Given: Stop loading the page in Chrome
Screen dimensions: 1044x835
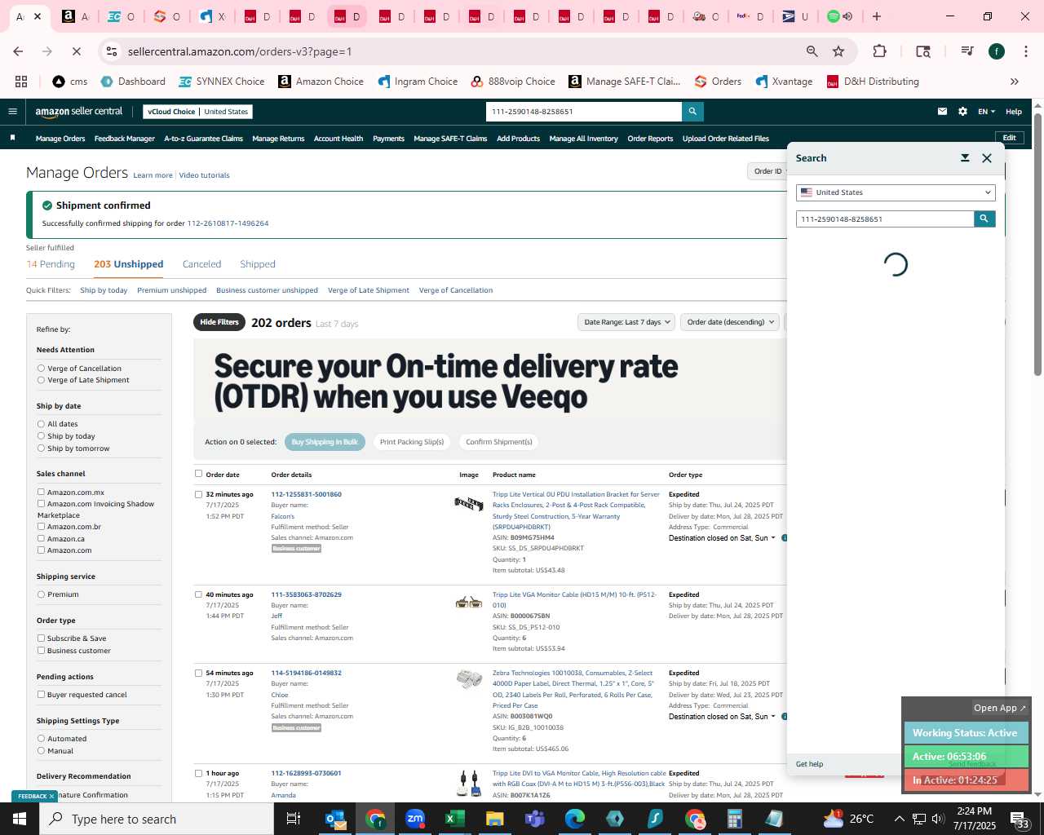Looking at the screenshot, I should point(76,51).
